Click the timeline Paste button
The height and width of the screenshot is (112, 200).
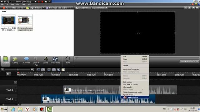point(63,70)
